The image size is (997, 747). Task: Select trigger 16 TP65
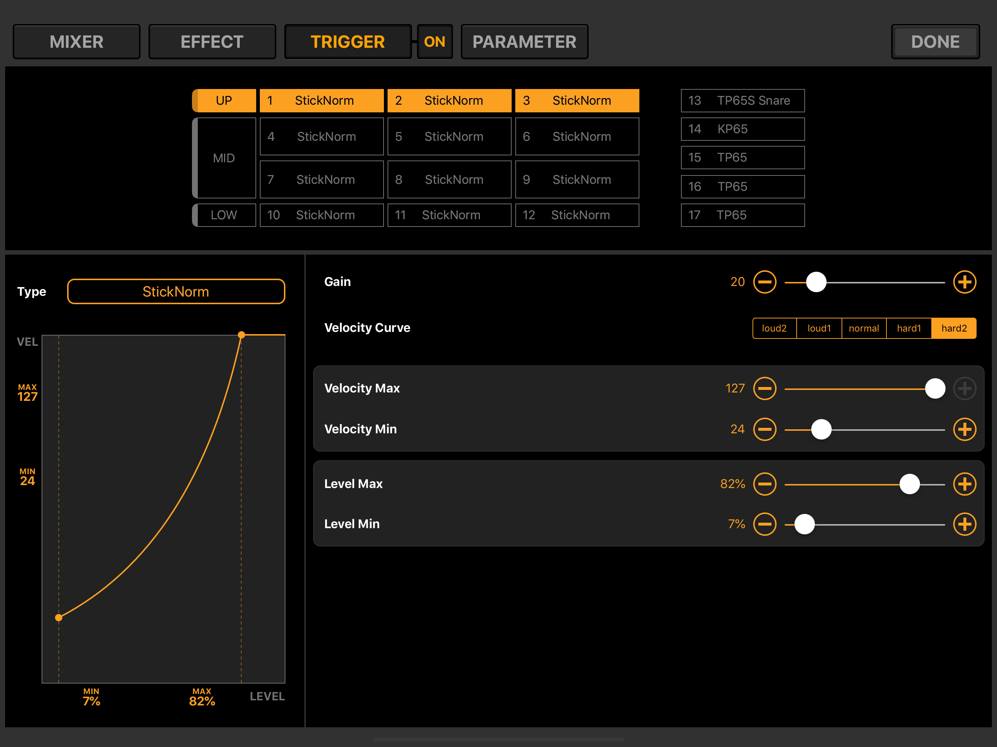[743, 186]
